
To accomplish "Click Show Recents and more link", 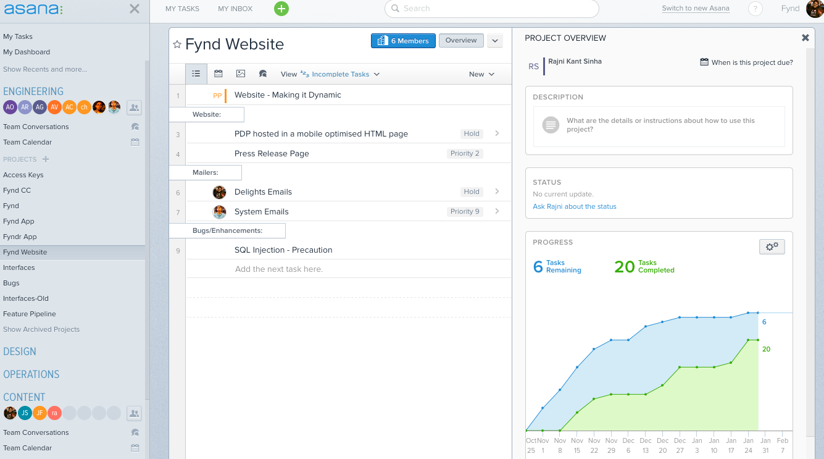I will 45,69.
